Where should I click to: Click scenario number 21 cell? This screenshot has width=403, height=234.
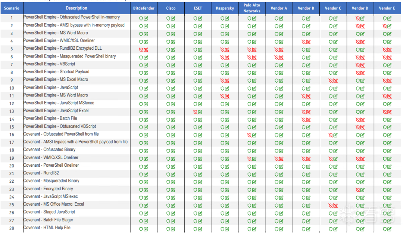click(x=12, y=173)
